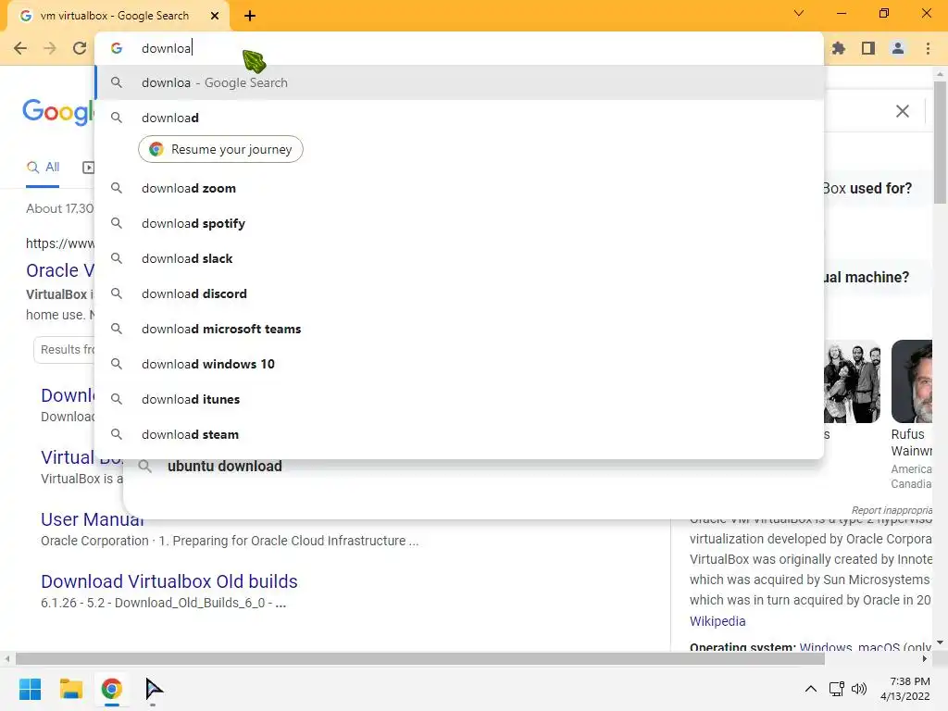The width and height of the screenshot is (948, 711).
Task: Click the vertical scrollbar thumb
Action: (940, 142)
